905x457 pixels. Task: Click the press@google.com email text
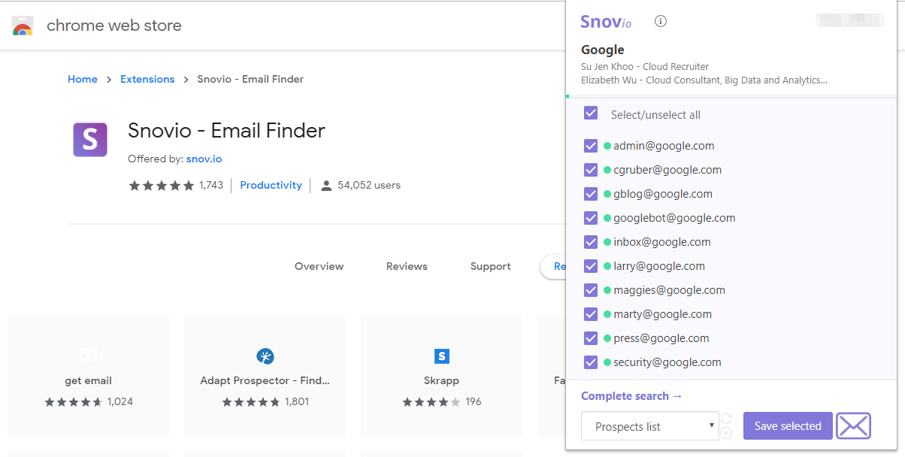[661, 338]
